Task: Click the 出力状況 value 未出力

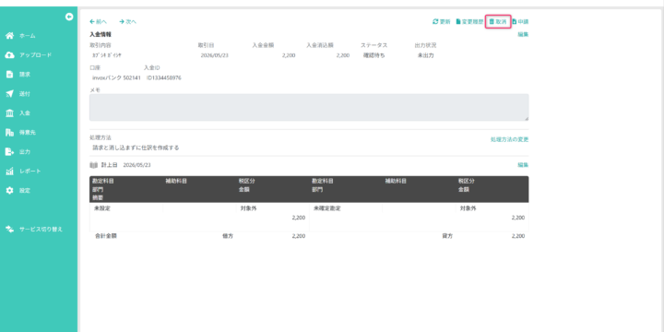Action: tap(425, 55)
